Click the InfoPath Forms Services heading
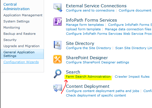The width and height of the screenshot is (152, 108). (x=91, y=20)
